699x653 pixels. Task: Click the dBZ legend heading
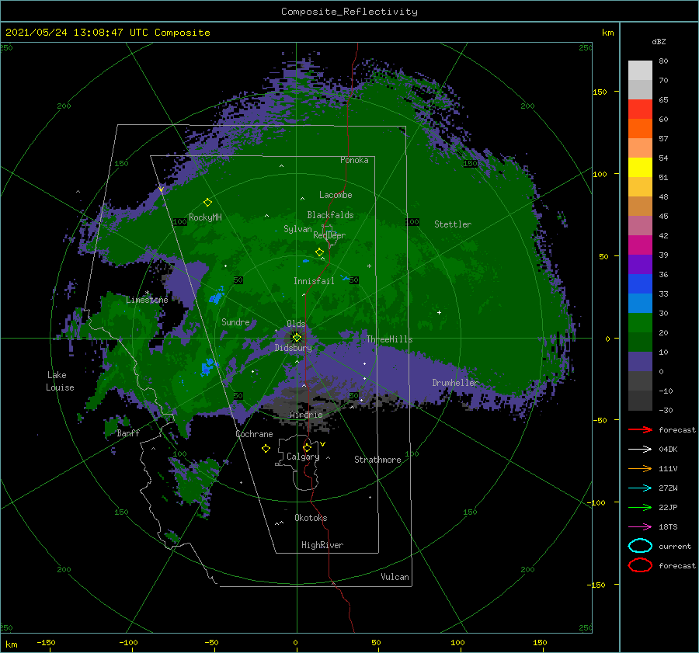[x=659, y=41]
